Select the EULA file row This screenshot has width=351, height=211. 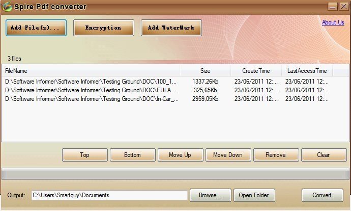point(92,90)
